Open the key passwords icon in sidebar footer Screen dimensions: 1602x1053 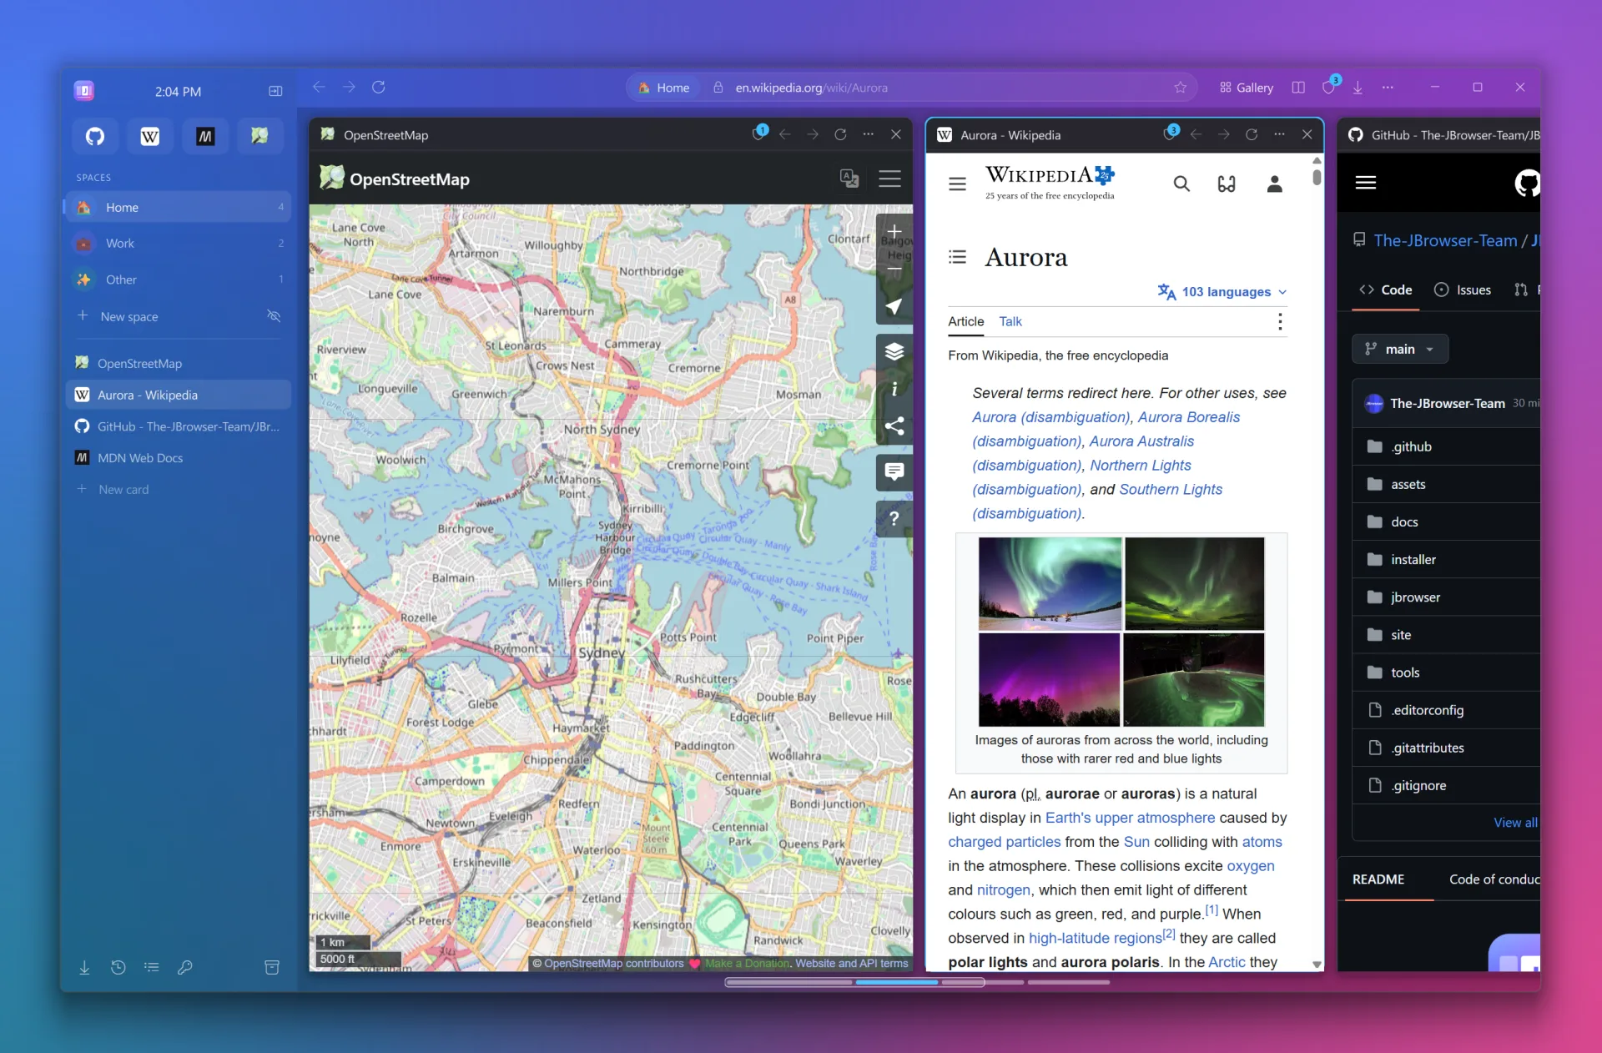184,967
